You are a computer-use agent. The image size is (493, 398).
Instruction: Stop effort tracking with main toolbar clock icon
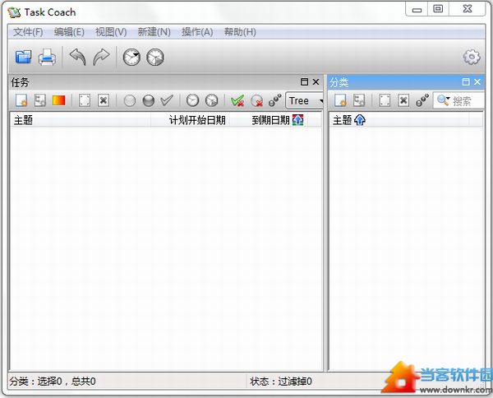pyautogui.click(x=155, y=58)
